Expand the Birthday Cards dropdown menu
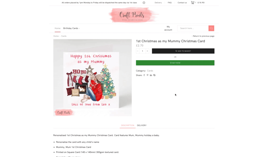The image size is (272, 157). [x=72, y=28]
